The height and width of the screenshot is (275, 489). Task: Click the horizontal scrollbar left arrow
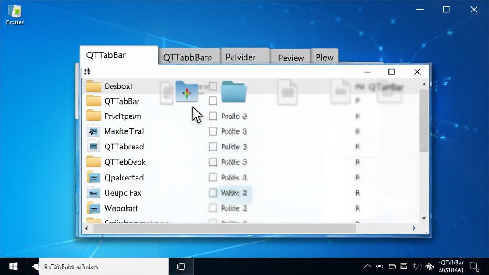click(86, 228)
